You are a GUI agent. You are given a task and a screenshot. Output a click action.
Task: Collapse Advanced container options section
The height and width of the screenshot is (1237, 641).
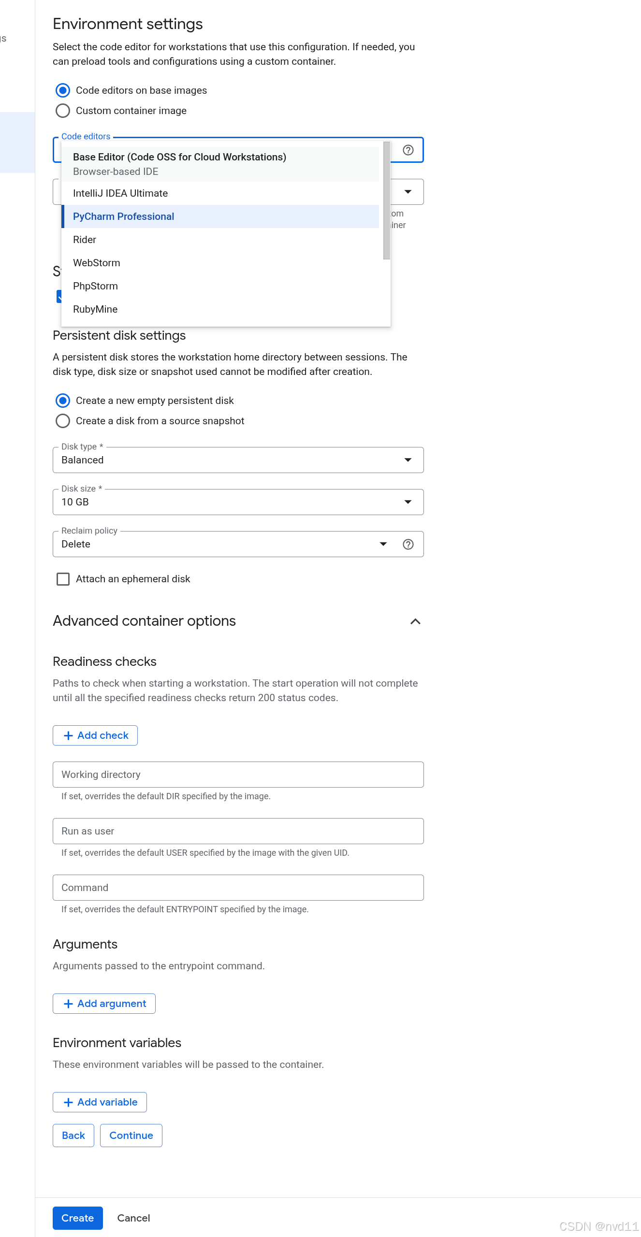415,621
